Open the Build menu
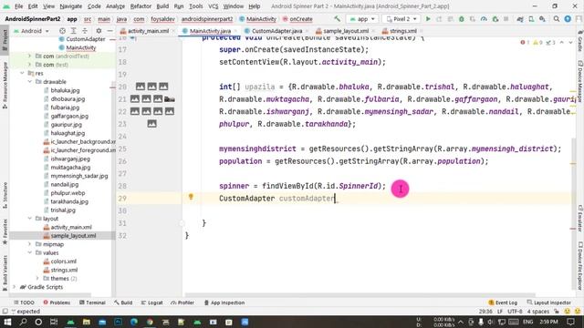584x328 pixels. (162, 6)
